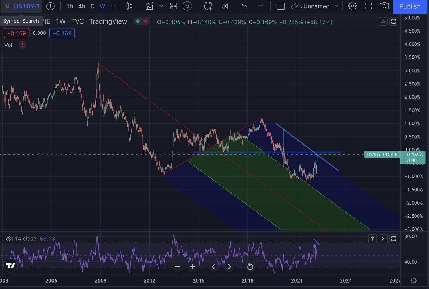Maximize the RSI pane
The image size is (429, 289).
pyautogui.click(x=394, y=239)
